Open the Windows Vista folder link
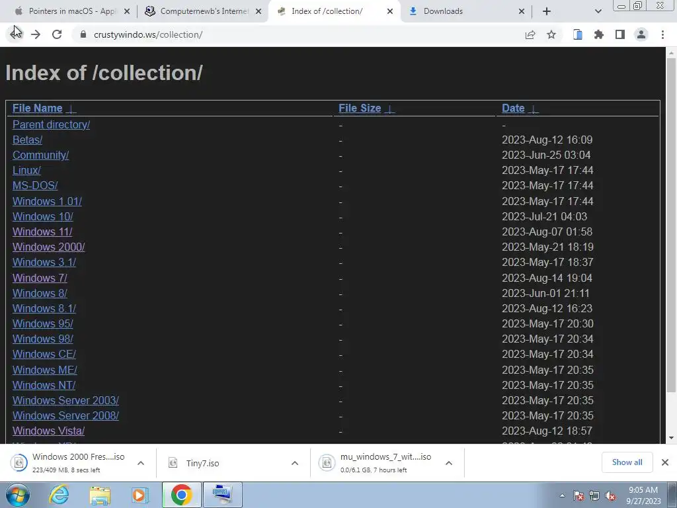677x508 pixels. click(48, 431)
